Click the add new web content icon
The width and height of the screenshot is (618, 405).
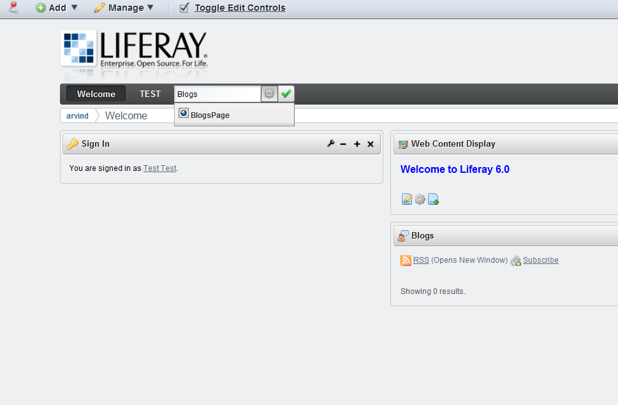pos(433,199)
